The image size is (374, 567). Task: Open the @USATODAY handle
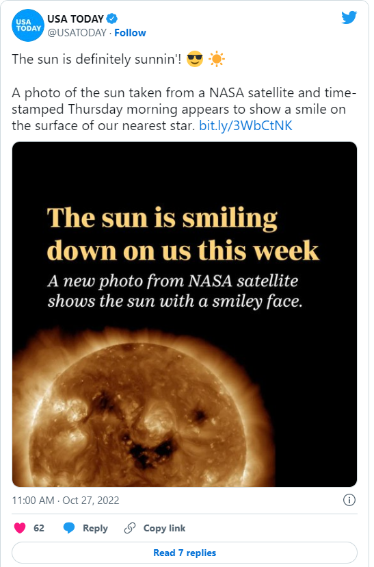pyautogui.click(x=77, y=33)
